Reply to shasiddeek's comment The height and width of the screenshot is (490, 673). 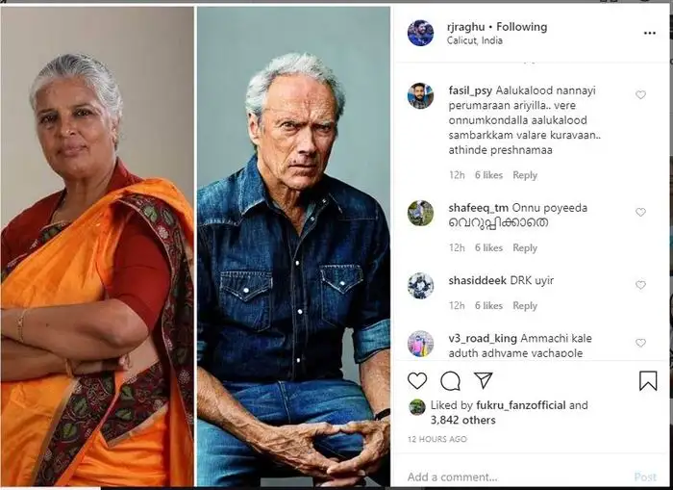pos(525,305)
